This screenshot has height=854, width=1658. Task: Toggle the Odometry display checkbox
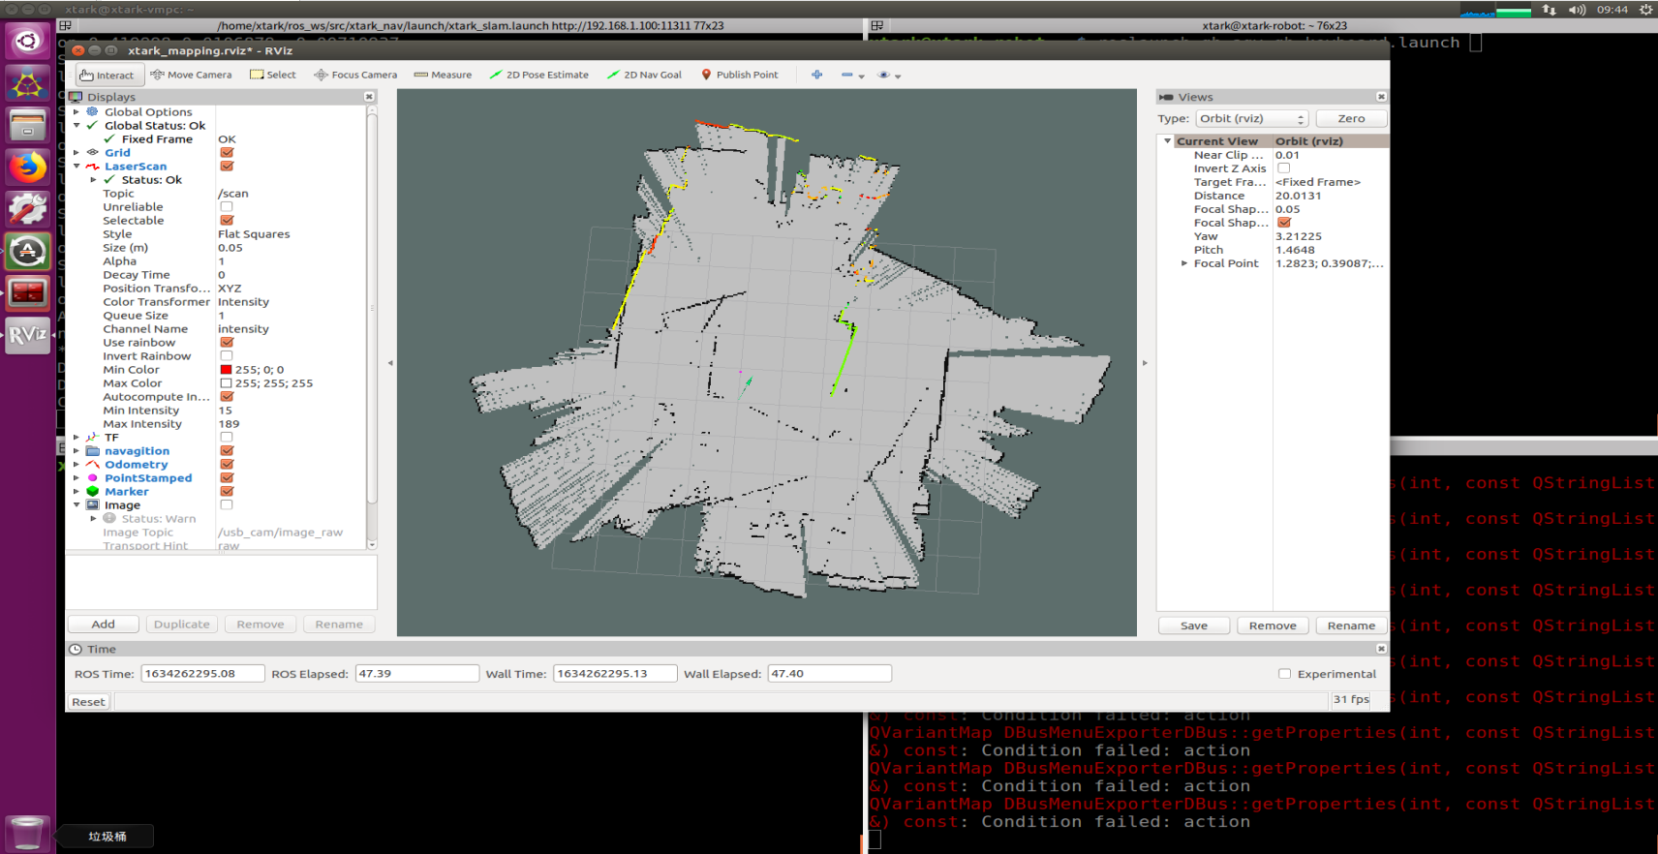[227, 465]
